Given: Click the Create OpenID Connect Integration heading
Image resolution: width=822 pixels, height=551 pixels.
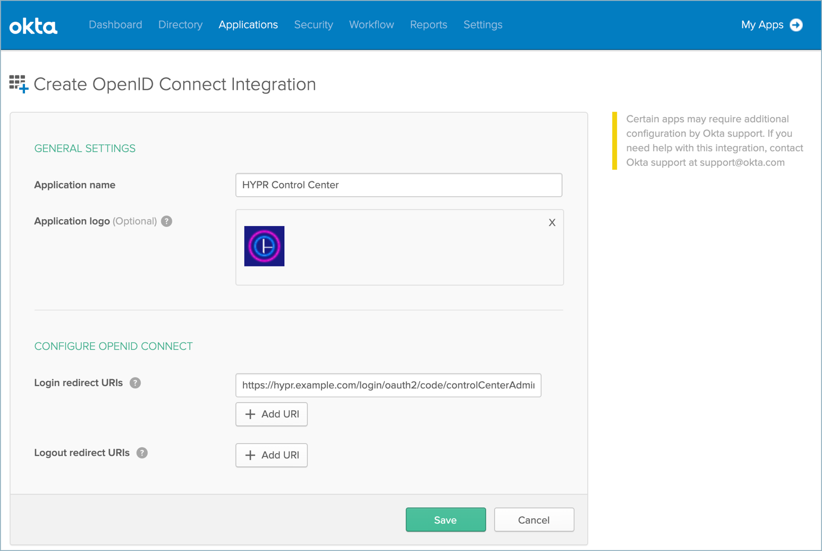Looking at the screenshot, I should point(175,84).
